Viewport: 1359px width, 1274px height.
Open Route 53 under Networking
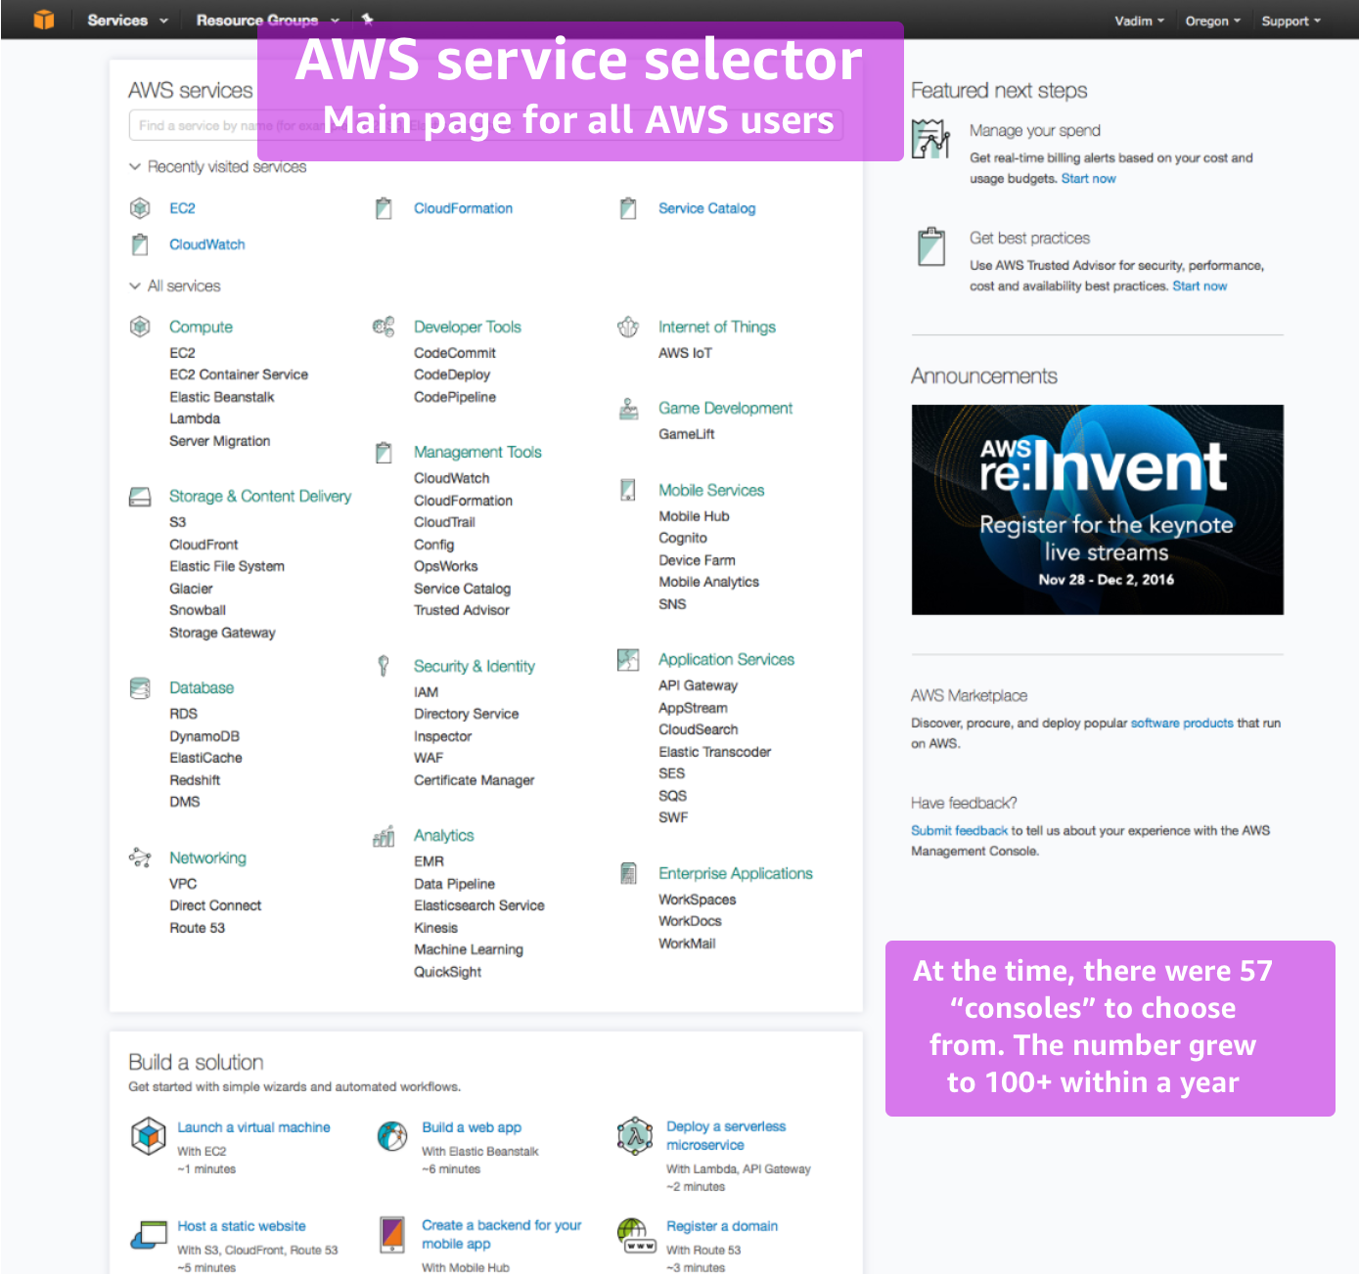pos(197,928)
